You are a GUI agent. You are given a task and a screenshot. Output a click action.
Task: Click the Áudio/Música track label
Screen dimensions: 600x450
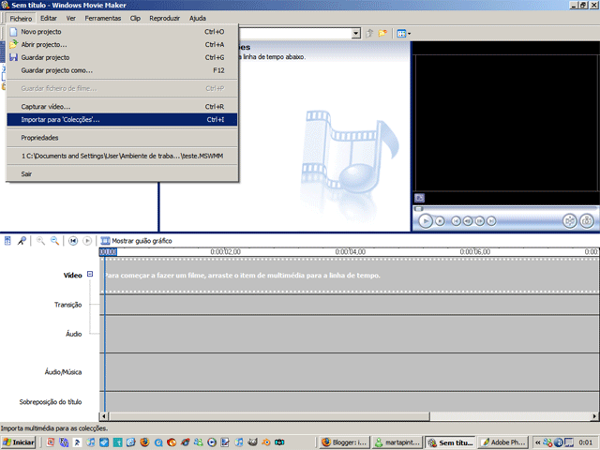(x=63, y=372)
